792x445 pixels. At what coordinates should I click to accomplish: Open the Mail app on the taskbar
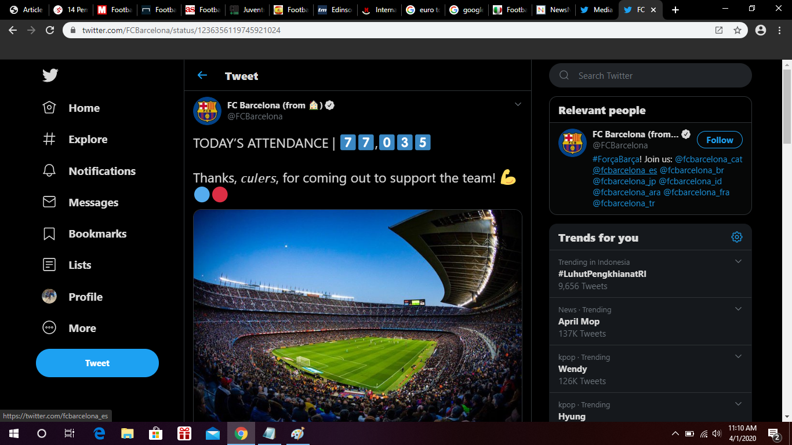pyautogui.click(x=213, y=433)
